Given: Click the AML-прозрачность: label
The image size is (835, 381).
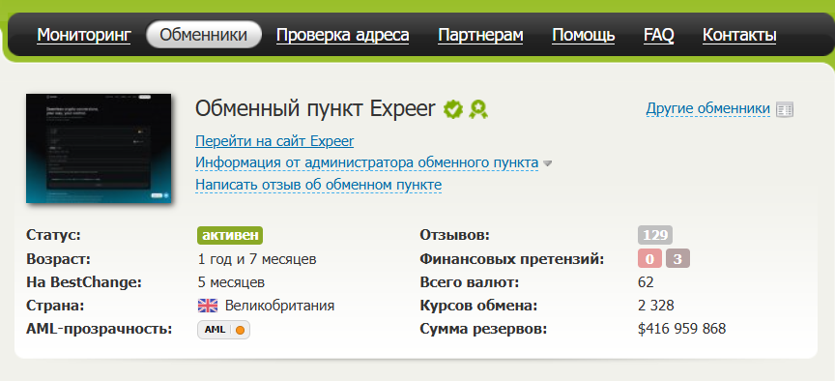Looking at the screenshot, I should [99, 330].
